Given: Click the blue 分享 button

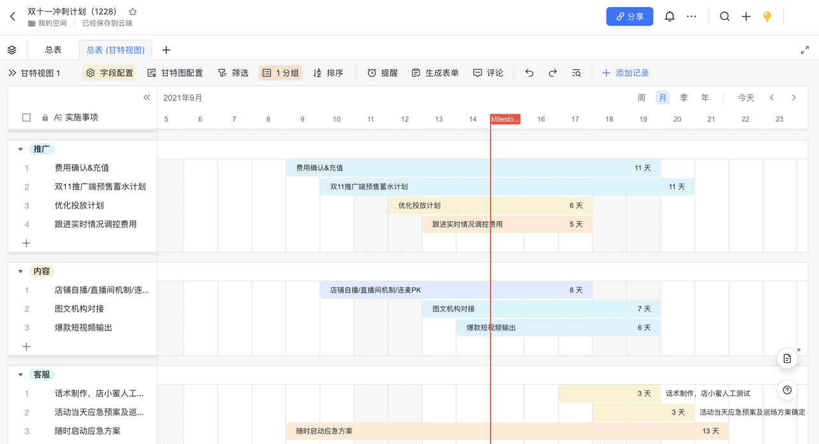Looking at the screenshot, I should point(630,17).
